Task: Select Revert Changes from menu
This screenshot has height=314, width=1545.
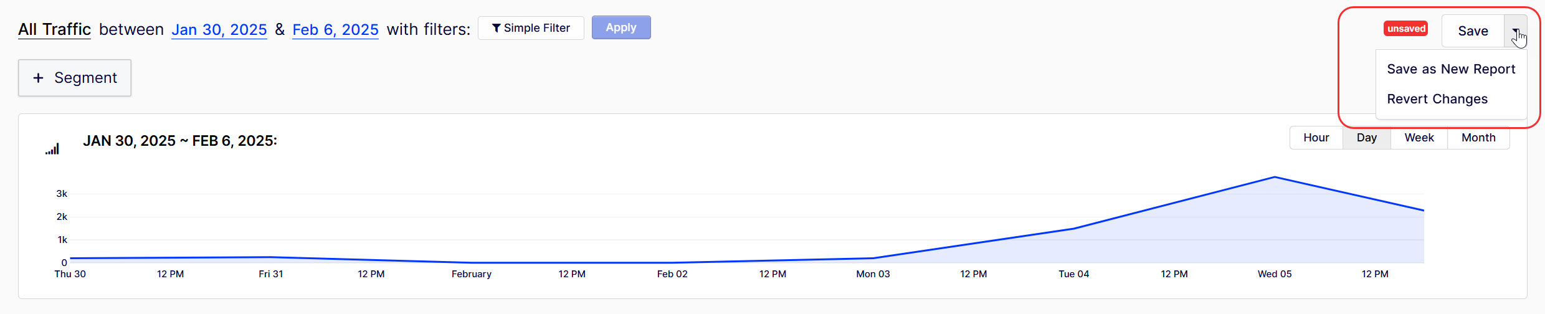Action: click(1437, 99)
